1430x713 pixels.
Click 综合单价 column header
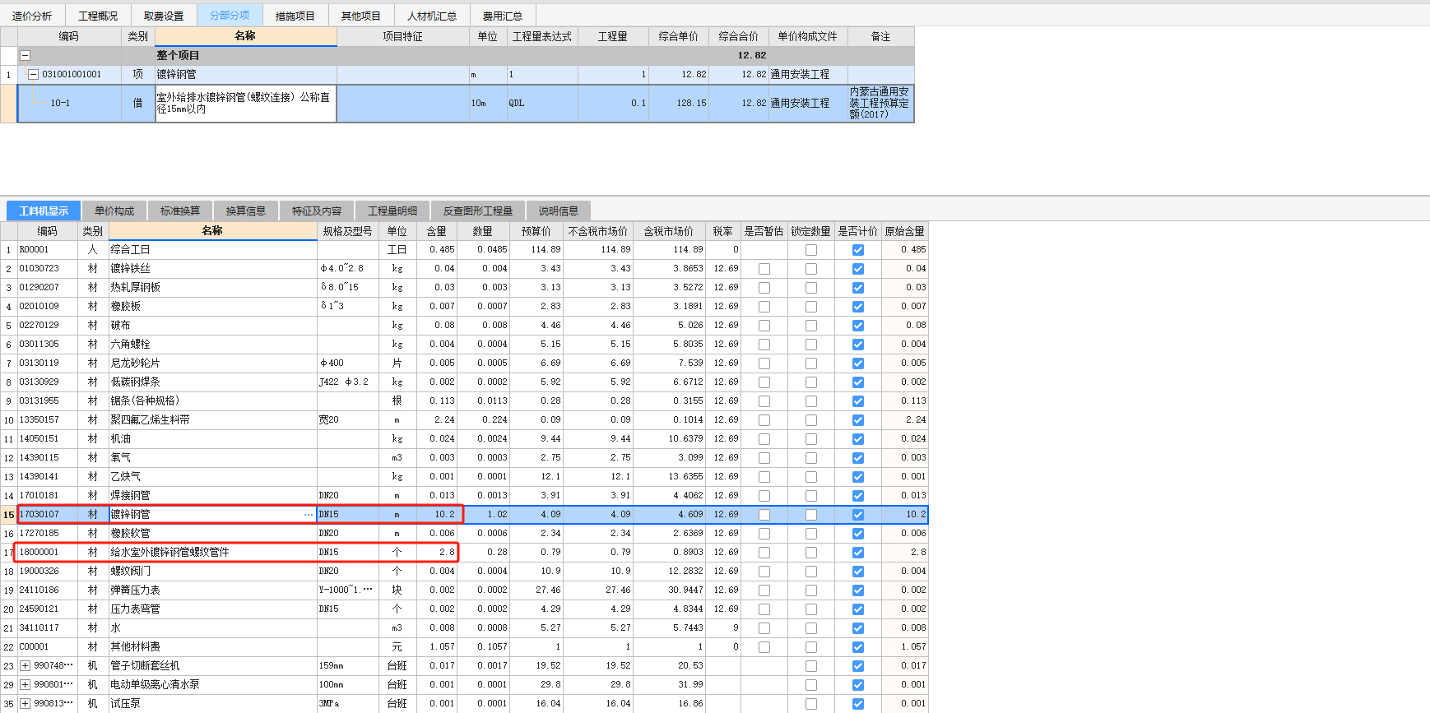[679, 36]
